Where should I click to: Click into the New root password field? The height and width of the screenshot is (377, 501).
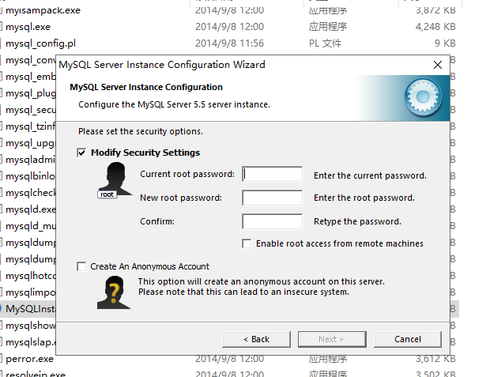coord(272,198)
